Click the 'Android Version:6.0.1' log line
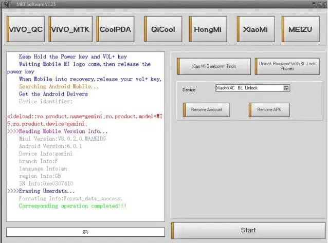The width and height of the screenshot is (328, 243). (50, 146)
